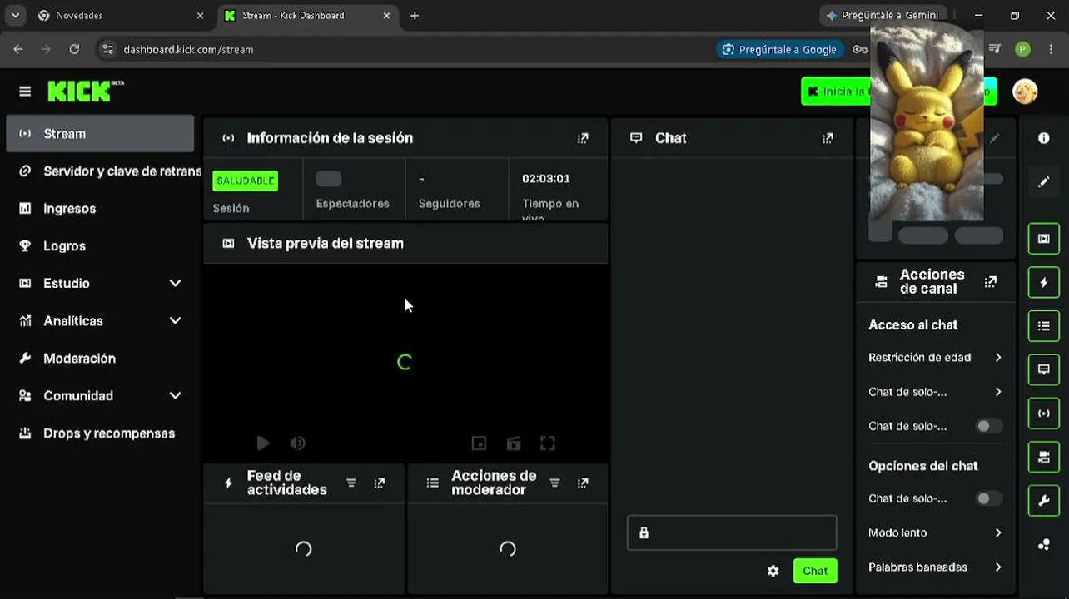Image resolution: width=1069 pixels, height=599 pixels.
Task: Open the Kick hamburger menu
Action: (25, 92)
